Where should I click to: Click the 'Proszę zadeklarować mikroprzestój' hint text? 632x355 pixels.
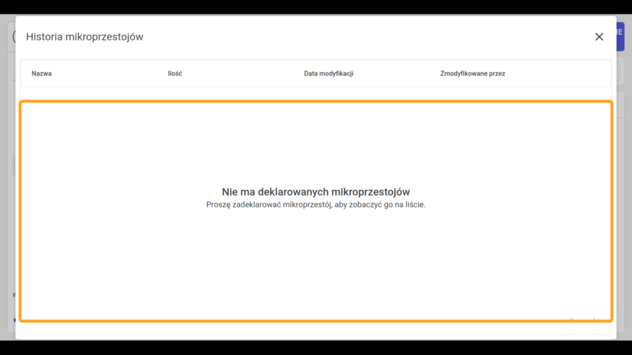[315, 205]
